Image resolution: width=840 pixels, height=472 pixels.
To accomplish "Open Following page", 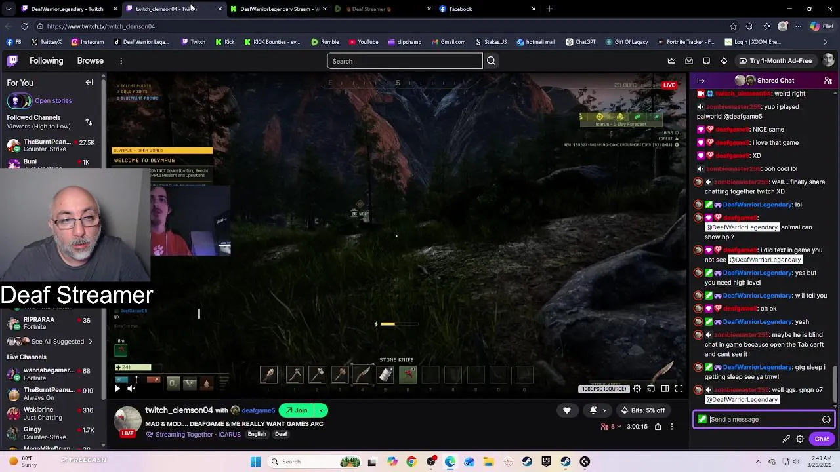I will 46,61.
